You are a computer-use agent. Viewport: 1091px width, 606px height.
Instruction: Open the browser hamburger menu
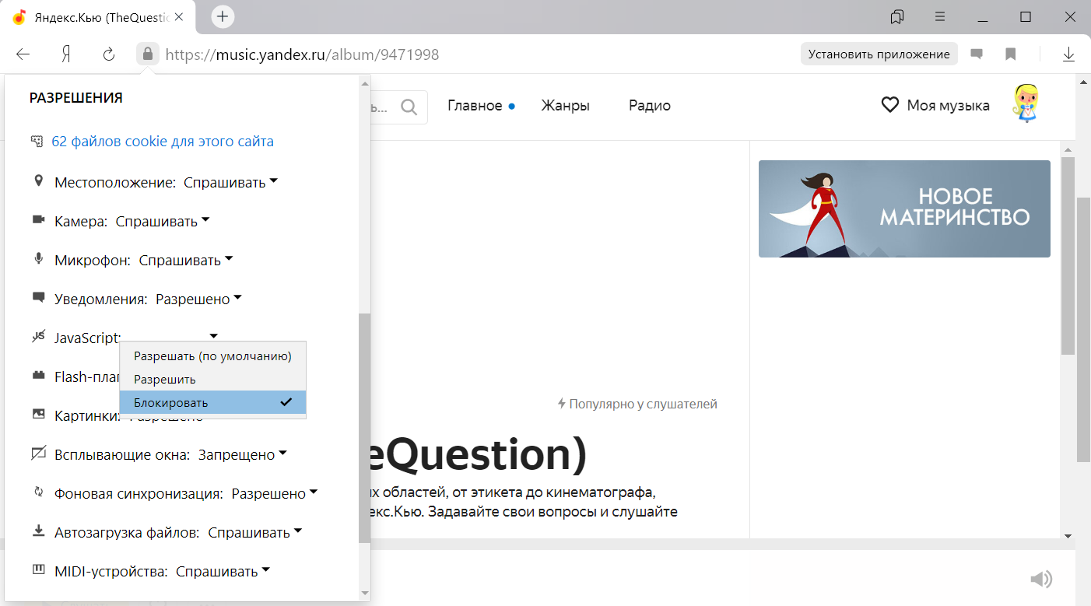tap(940, 17)
